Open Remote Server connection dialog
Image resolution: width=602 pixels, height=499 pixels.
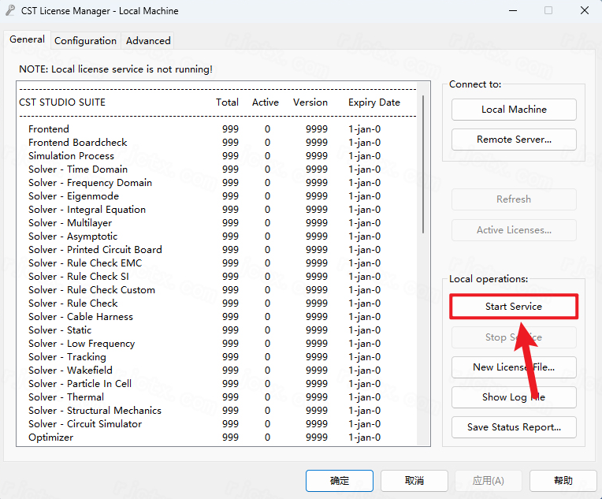pos(514,140)
